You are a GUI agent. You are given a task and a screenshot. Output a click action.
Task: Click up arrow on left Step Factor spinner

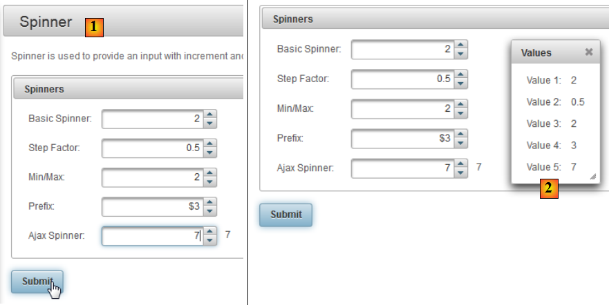click(x=211, y=144)
